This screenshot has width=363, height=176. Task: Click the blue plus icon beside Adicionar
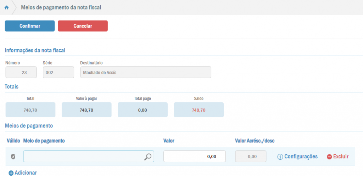pyautogui.click(x=11, y=173)
